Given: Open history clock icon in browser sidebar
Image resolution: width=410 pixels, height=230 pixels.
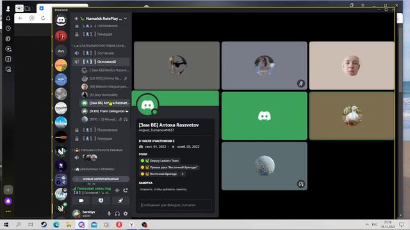Looking at the screenshot, I should (8, 28).
